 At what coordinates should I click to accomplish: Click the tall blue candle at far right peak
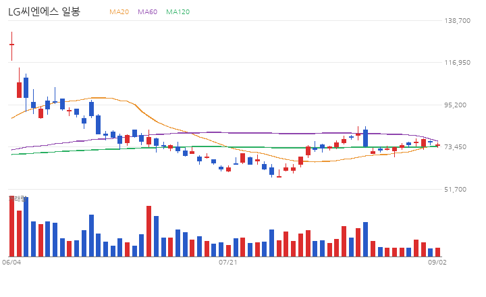pos(366,137)
